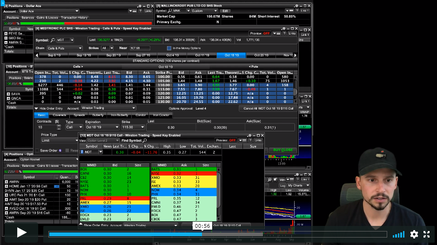Open Transaction History tab in Dollar Ace positions
The image size is (437, 245).
click(74, 18)
